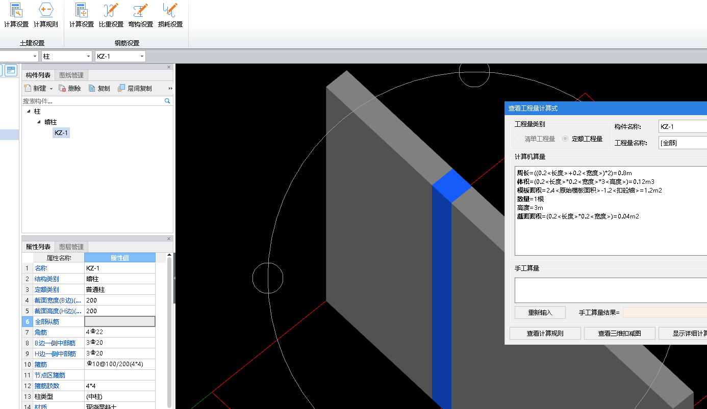Open the 新建 dropdown arrow

tap(51, 89)
